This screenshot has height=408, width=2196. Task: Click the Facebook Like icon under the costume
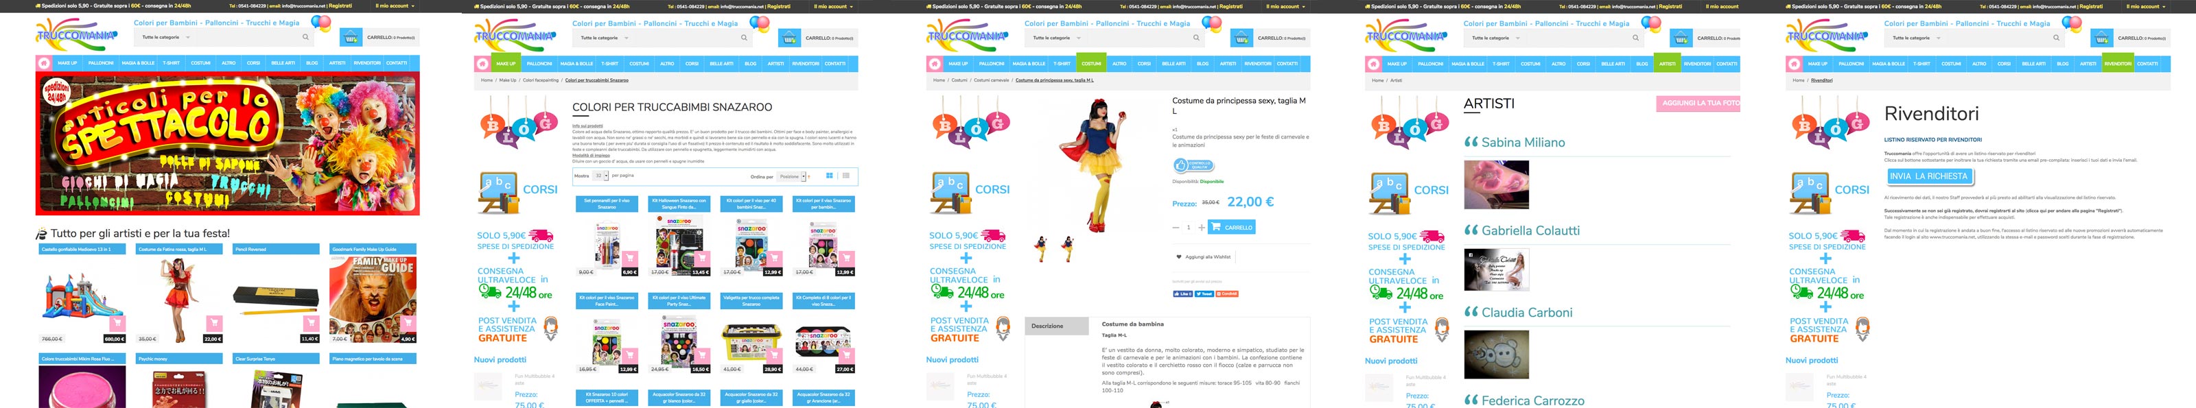1182,293
